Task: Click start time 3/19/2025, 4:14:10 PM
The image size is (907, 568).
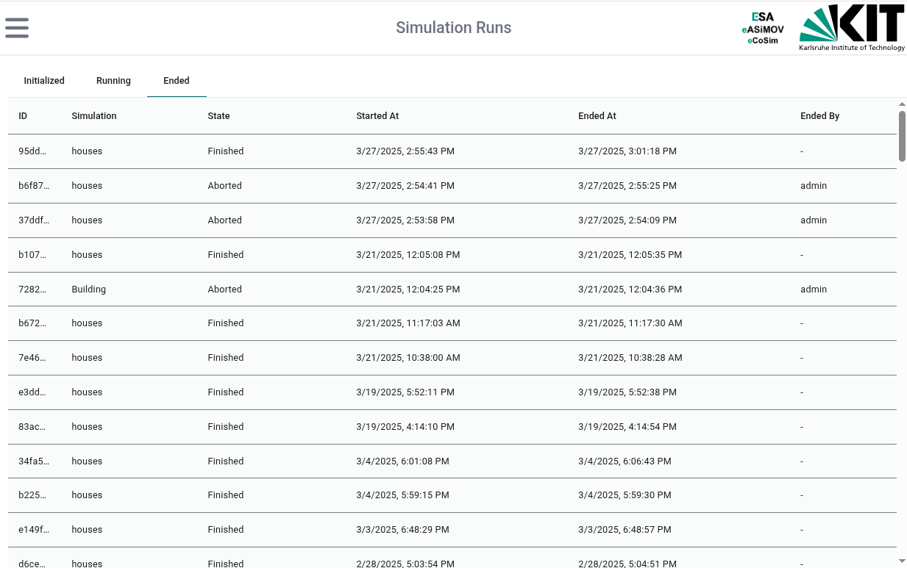Action: click(x=405, y=427)
